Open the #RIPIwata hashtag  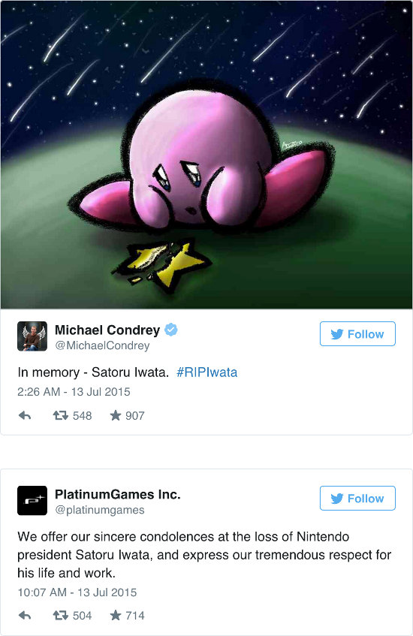207,372
